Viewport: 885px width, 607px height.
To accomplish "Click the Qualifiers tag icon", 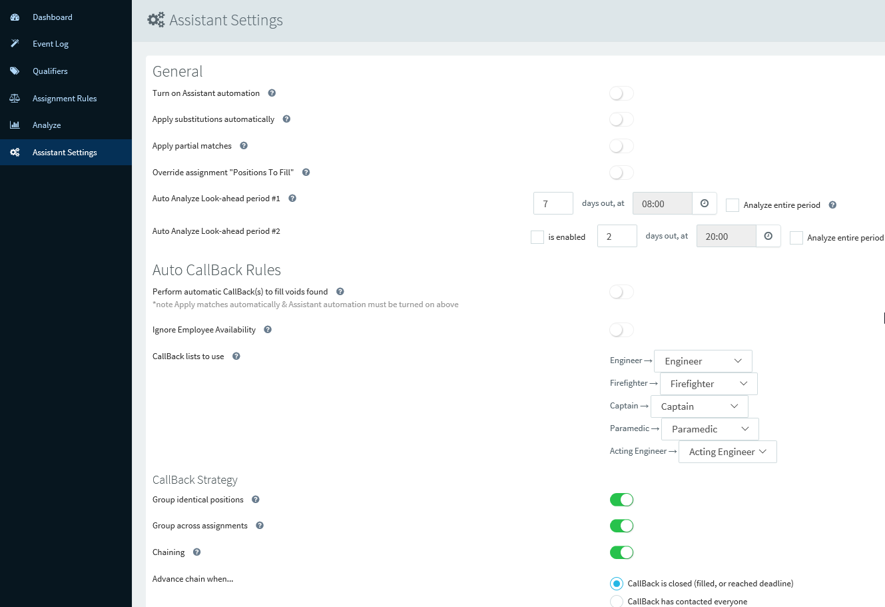I will (x=15, y=71).
